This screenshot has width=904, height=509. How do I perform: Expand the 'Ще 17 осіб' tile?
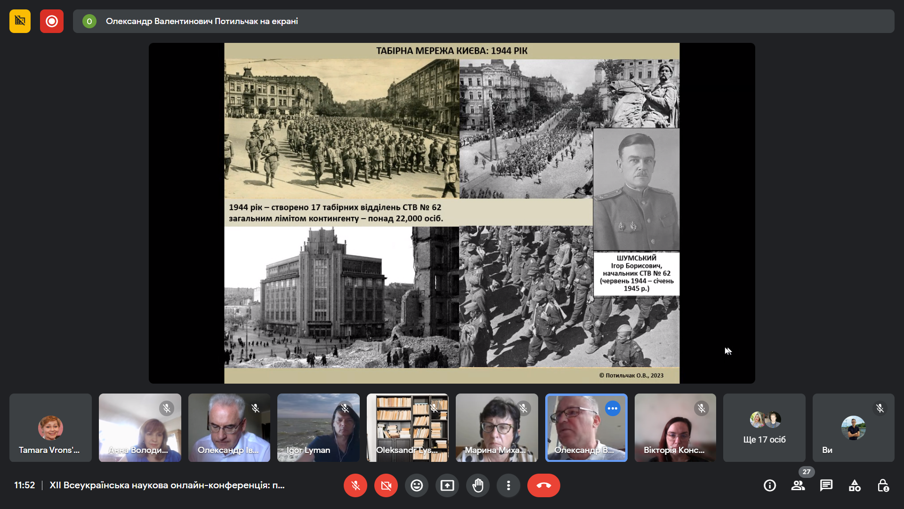pyautogui.click(x=764, y=428)
